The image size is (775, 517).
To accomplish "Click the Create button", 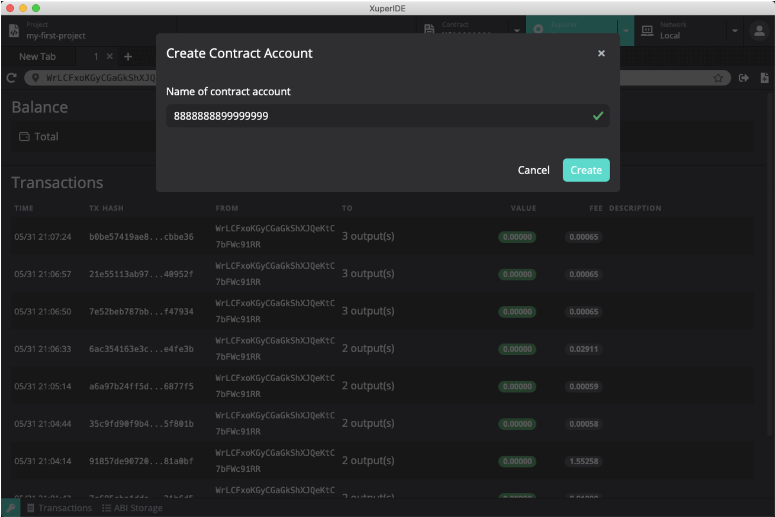I will click(x=586, y=170).
